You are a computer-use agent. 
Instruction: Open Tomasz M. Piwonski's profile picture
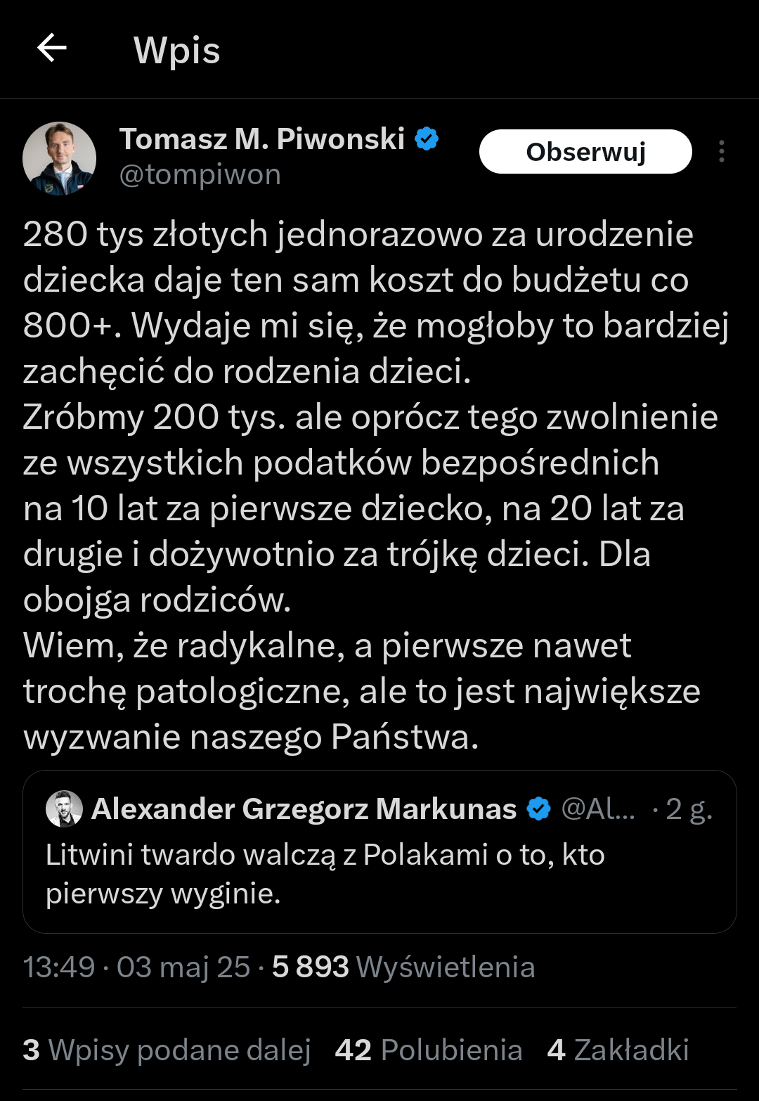point(60,158)
